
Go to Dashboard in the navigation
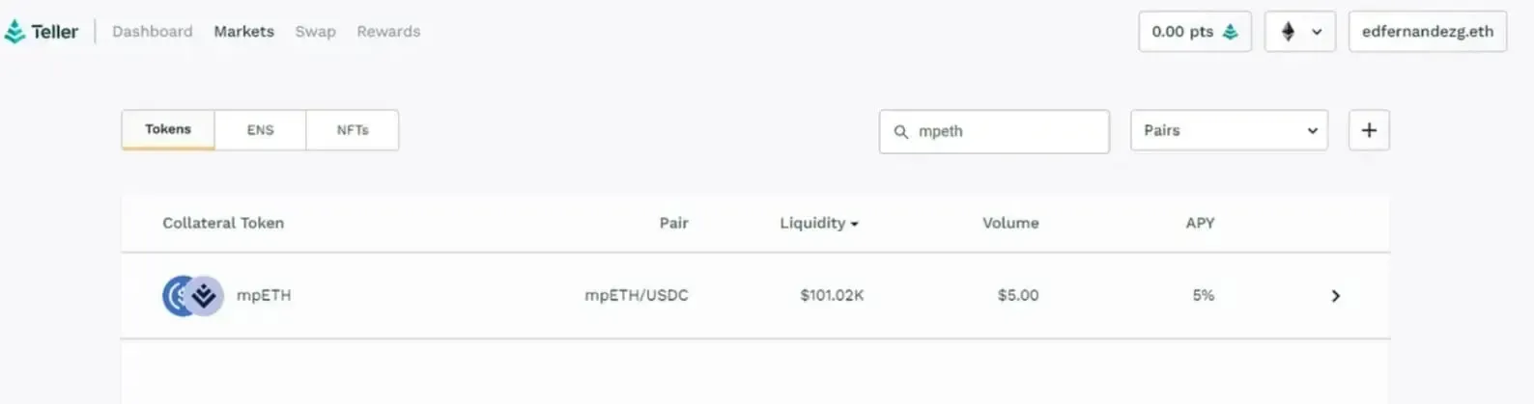[153, 32]
